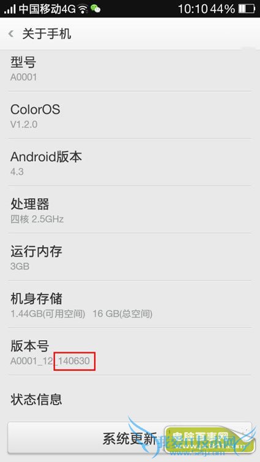Screen dimensions: 260x462
Task: Select the 运行内存 3GB entry
Action: (x=130, y=257)
